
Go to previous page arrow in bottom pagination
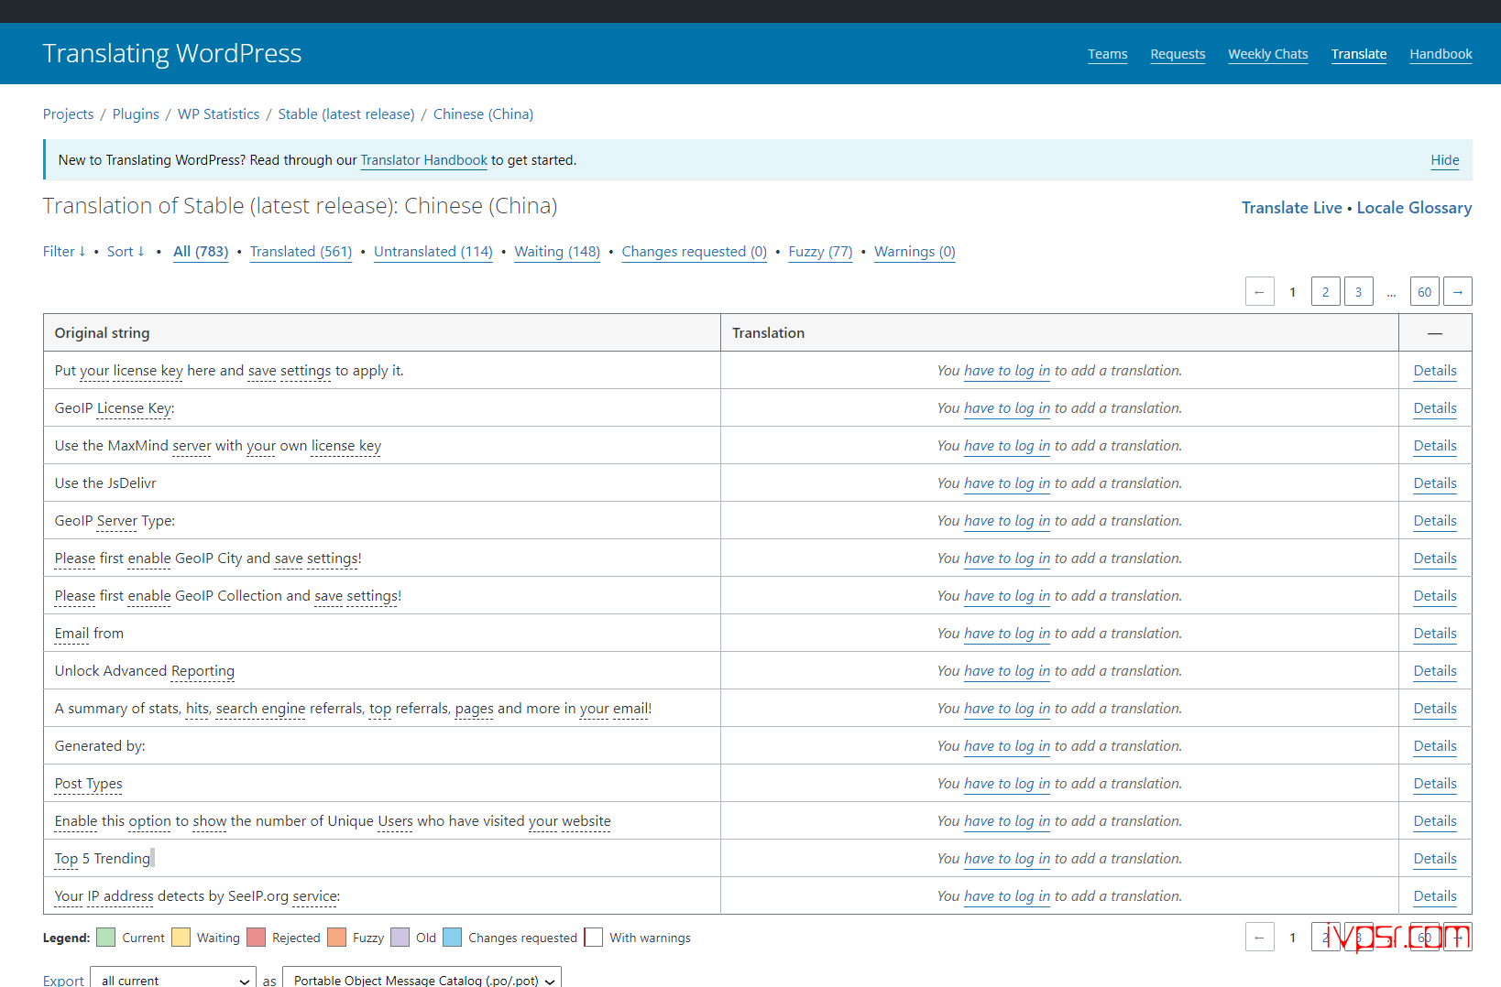tap(1259, 937)
